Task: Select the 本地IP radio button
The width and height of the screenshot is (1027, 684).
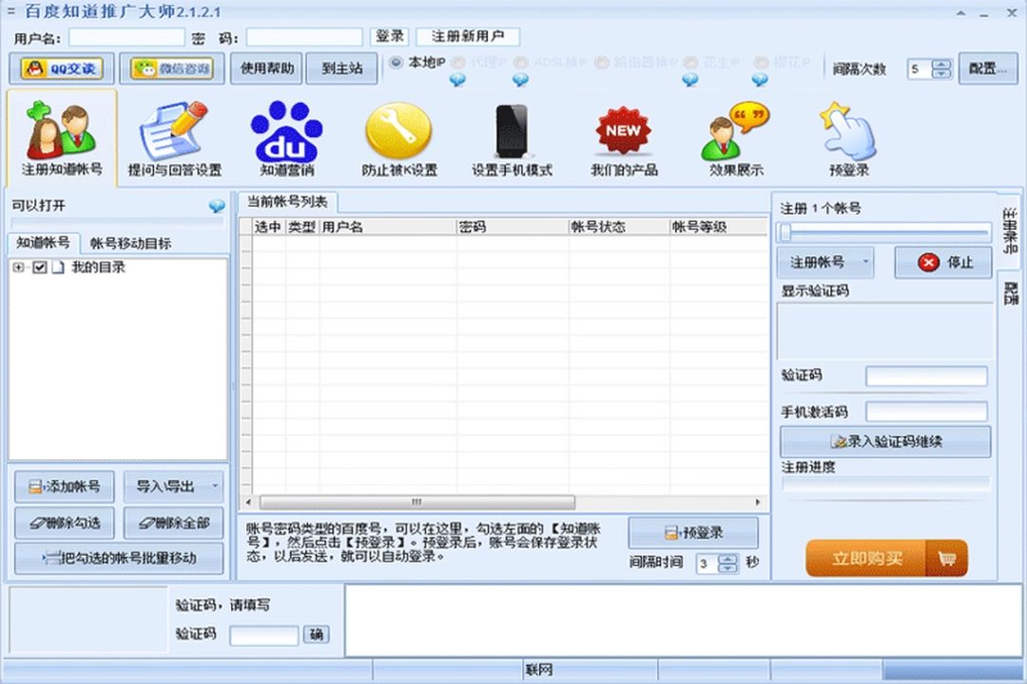Action: click(396, 63)
